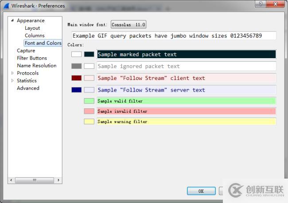Screen dimensions: 288x203
Task: Click the Sample warning filter text
Action: click(x=187, y=122)
